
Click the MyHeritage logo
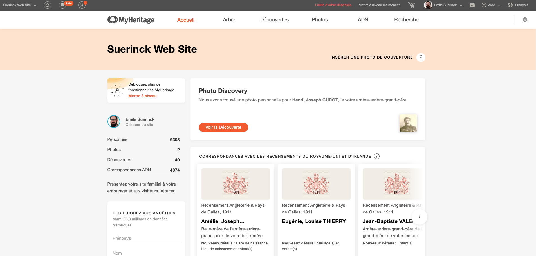pos(131,20)
